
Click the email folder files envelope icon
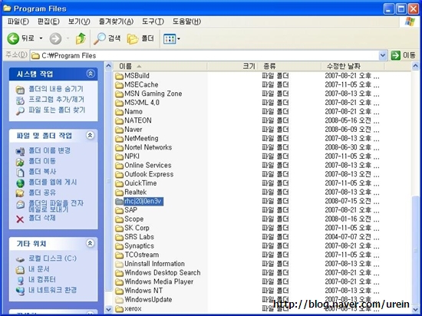20,205
